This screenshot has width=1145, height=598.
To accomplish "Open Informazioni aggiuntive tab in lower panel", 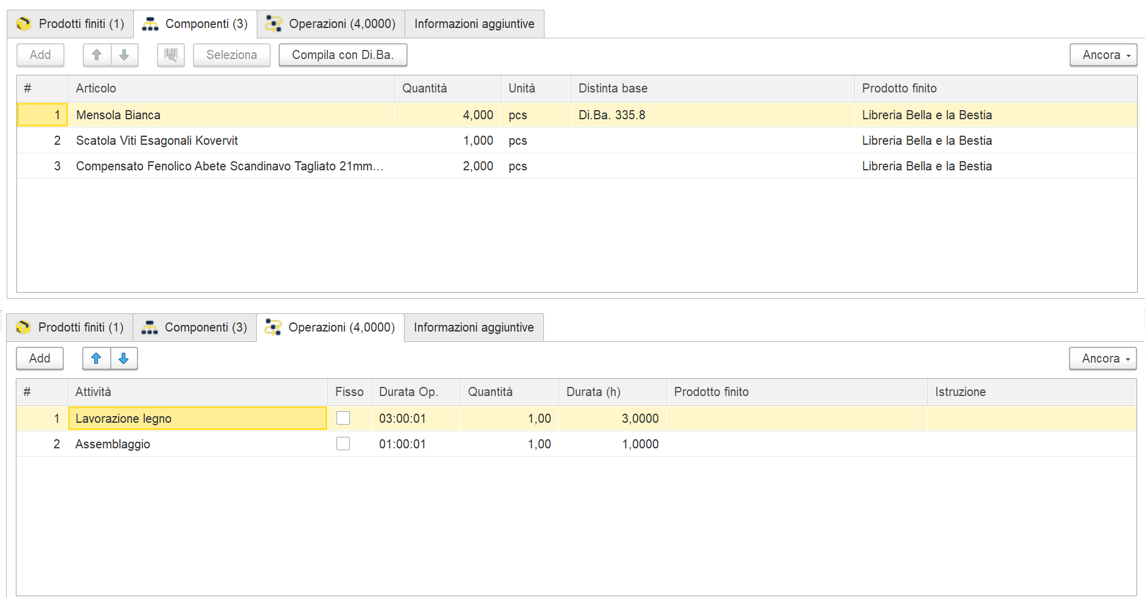I will click(x=474, y=327).
